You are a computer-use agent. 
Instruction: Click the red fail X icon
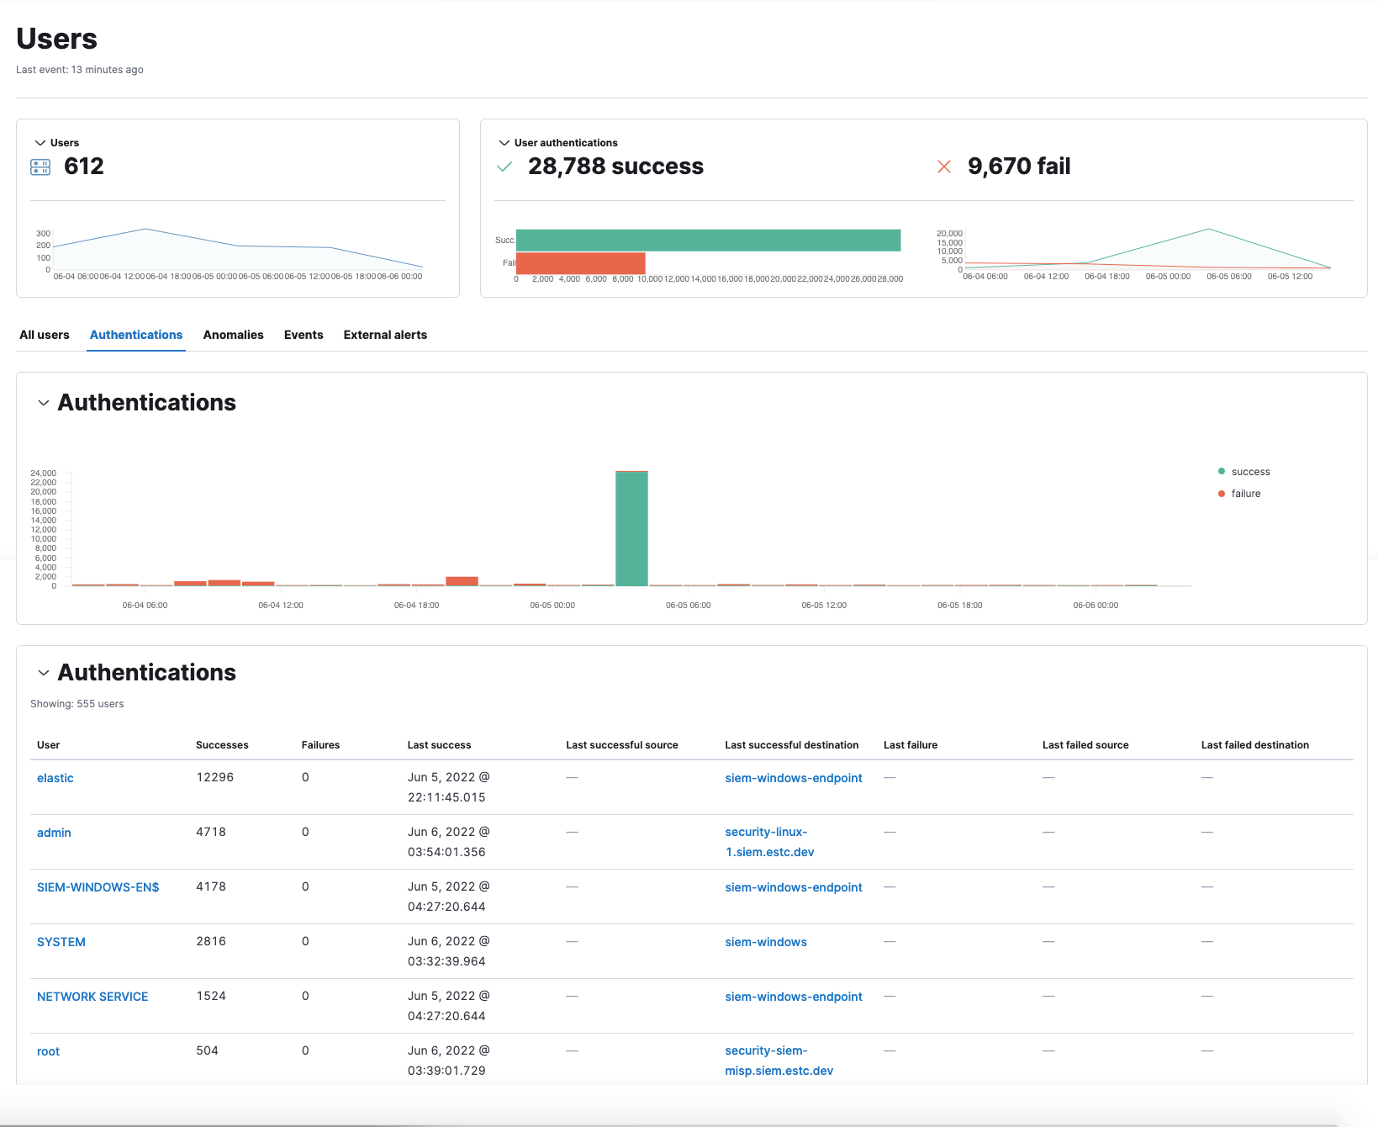coord(944,167)
